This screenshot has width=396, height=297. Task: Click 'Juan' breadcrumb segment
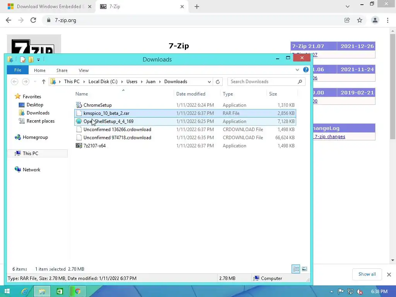150,82
